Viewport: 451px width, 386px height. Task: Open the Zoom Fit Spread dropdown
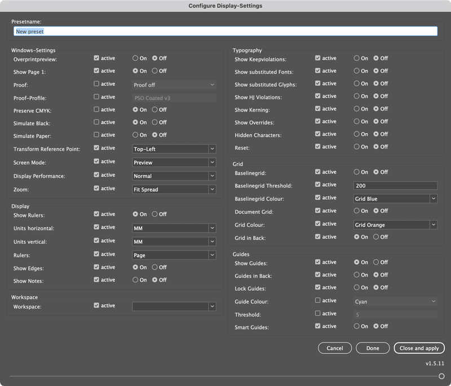tap(174, 190)
